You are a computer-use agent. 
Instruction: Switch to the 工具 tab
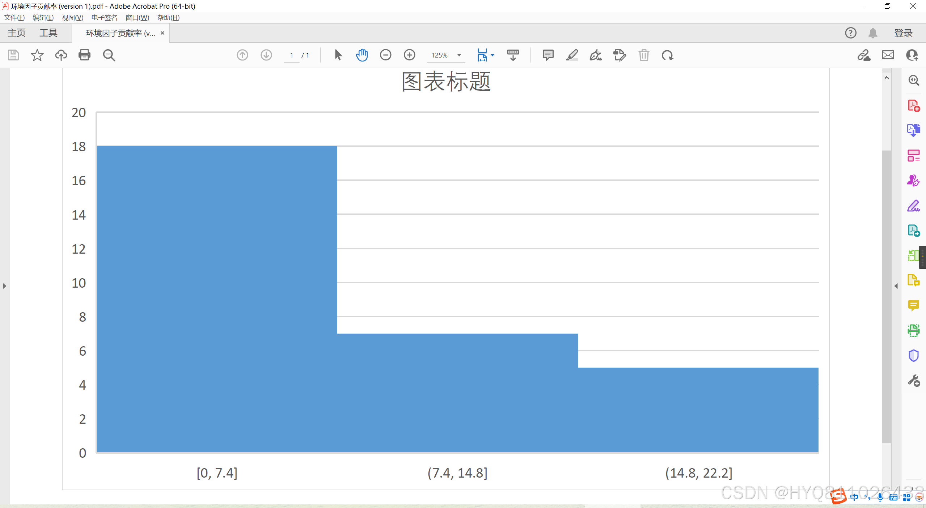coord(48,33)
